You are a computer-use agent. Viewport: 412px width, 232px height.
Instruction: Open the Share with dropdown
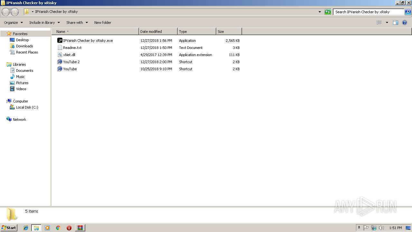(x=77, y=23)
